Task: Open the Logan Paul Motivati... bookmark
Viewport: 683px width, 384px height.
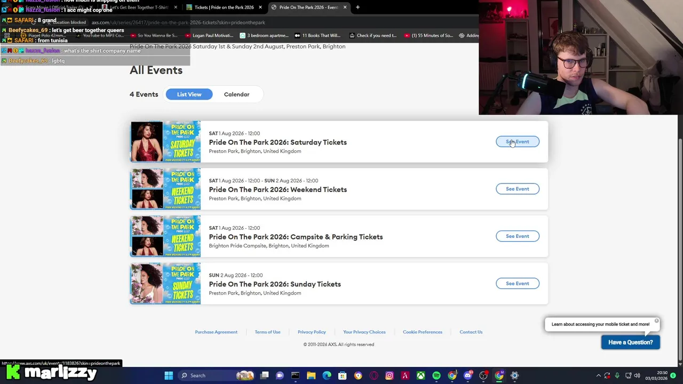Action: pos(209,36)
